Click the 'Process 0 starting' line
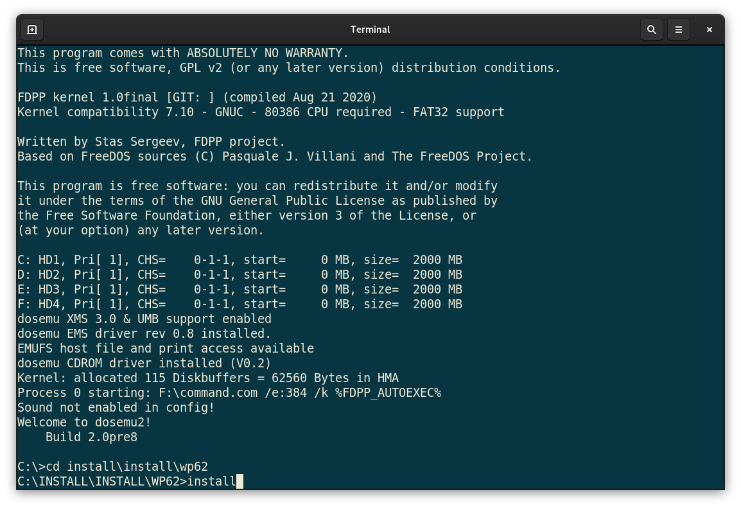This screenshot has height=508, width=741. 229,392
